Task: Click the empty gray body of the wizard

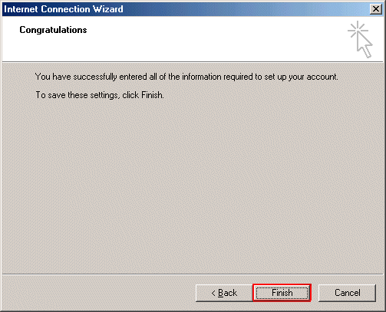Action: [193, 186]
